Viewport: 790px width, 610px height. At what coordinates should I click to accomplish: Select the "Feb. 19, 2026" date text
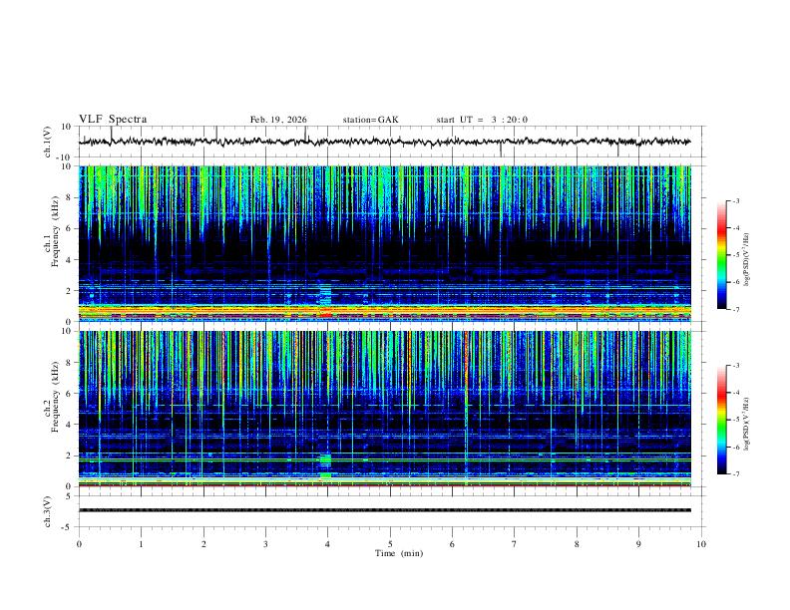pyautogui.click(x=278, y=120)
